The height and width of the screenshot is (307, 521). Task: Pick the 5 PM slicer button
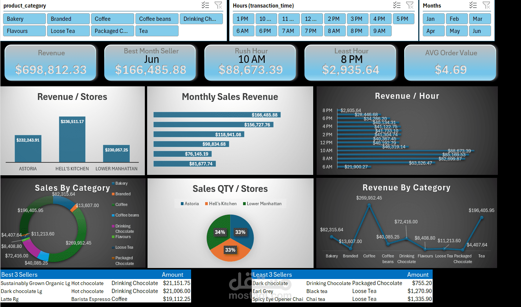click(403, 19)
